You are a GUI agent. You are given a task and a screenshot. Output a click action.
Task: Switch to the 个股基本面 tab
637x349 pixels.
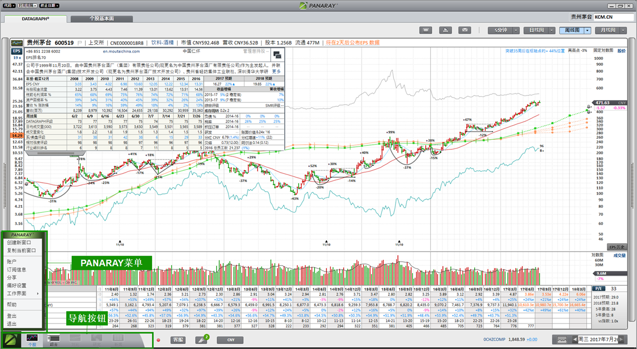click(x=101, y=19)
